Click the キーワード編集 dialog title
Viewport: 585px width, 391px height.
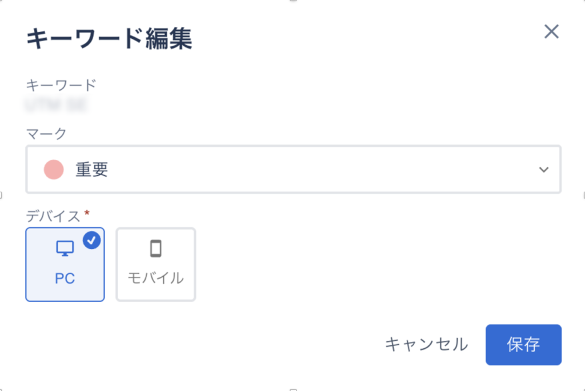(x=109, y=38)
